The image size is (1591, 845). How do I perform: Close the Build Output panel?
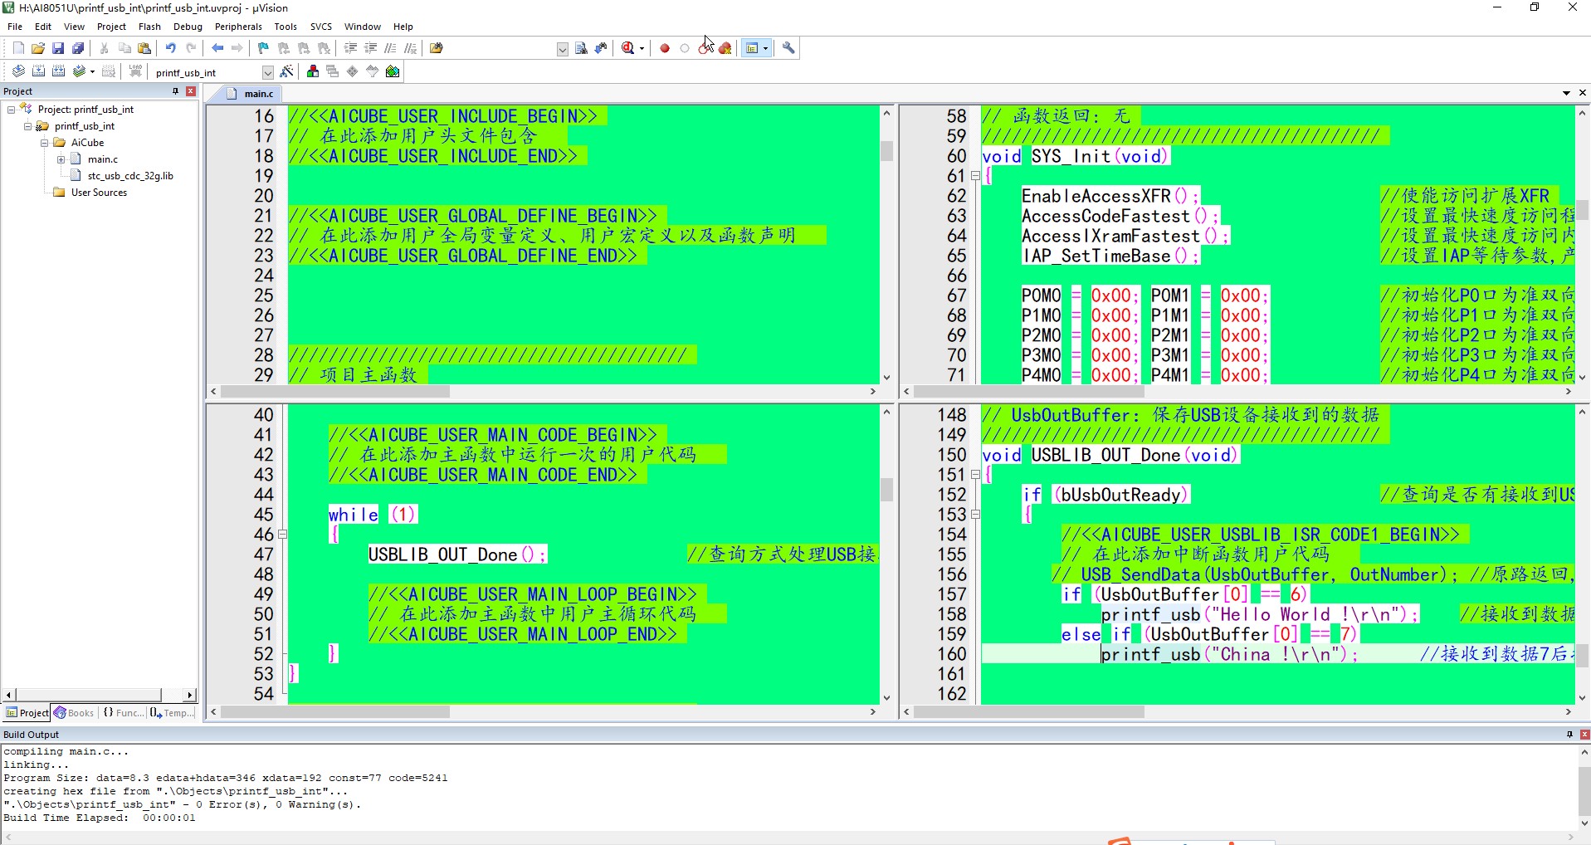click(x=1584, y=734)
